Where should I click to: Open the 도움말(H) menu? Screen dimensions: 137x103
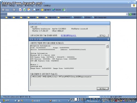coord(47,6)
